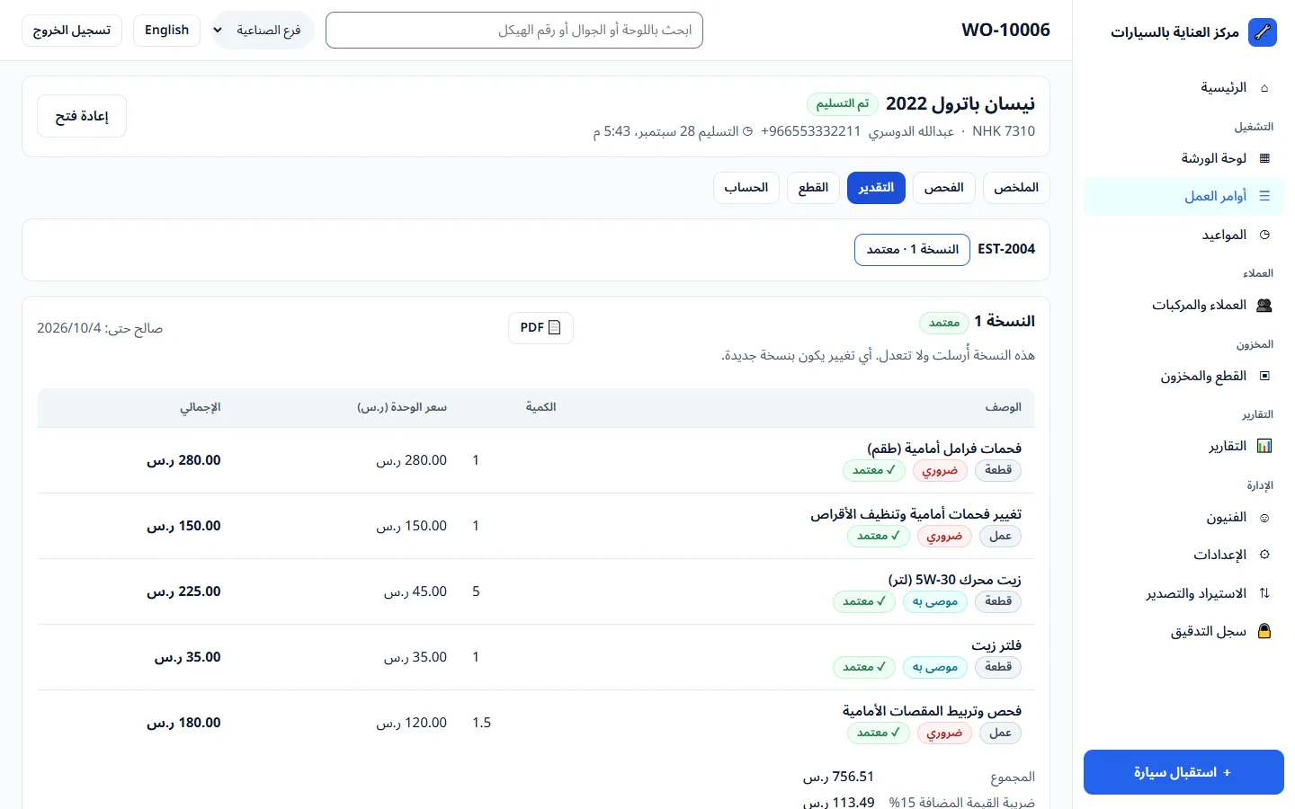Open التقارير in the sidebar
Screen dimensions: 1295x809
pos(1183,446)
